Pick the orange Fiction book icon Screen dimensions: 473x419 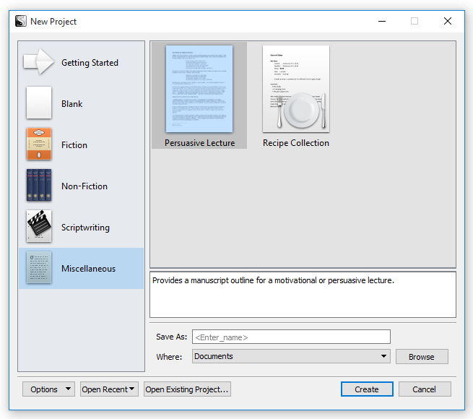coord(39,144)
